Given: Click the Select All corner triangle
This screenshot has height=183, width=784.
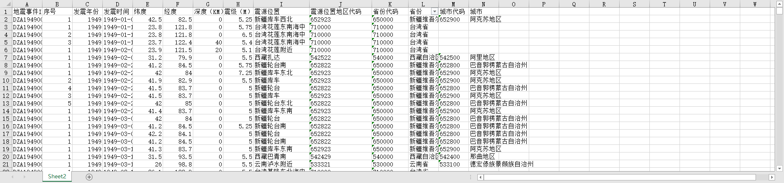Looking at the screenshot, I should point(6,4).
